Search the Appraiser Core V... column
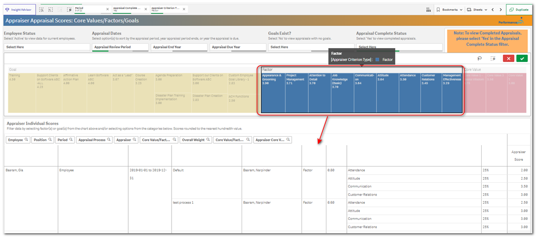 point(273,139)
